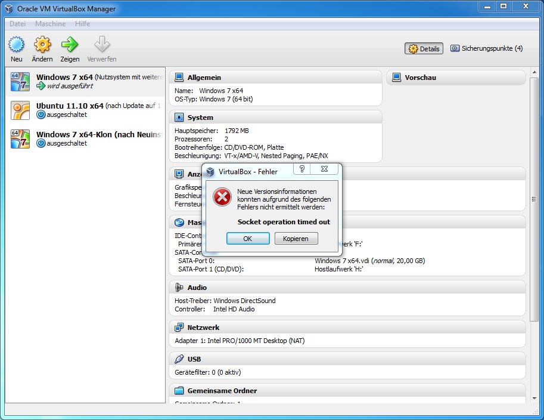Image resolution: width=544 pixels, height=420 pixels.
Task: Click the USB section header
Action: tap(347, 359)
